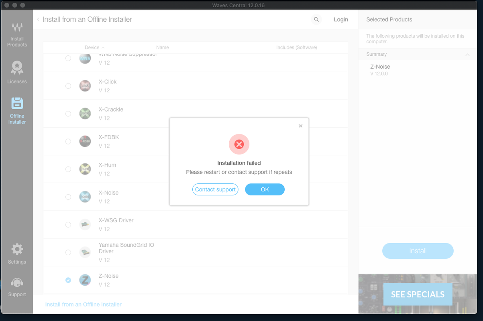Click the X-Crackle product name
Image resolution: width=483 pixels, height=321 pixels.
pos(111,109)
